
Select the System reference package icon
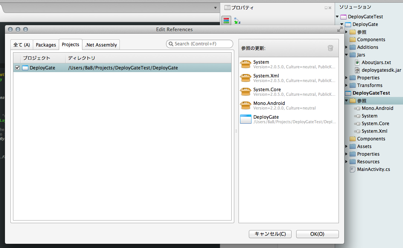coord(245,64)
